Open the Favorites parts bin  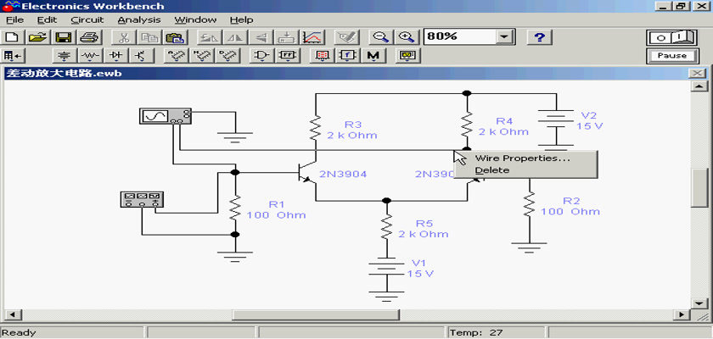pyautogui.click(x=13, y=56)
